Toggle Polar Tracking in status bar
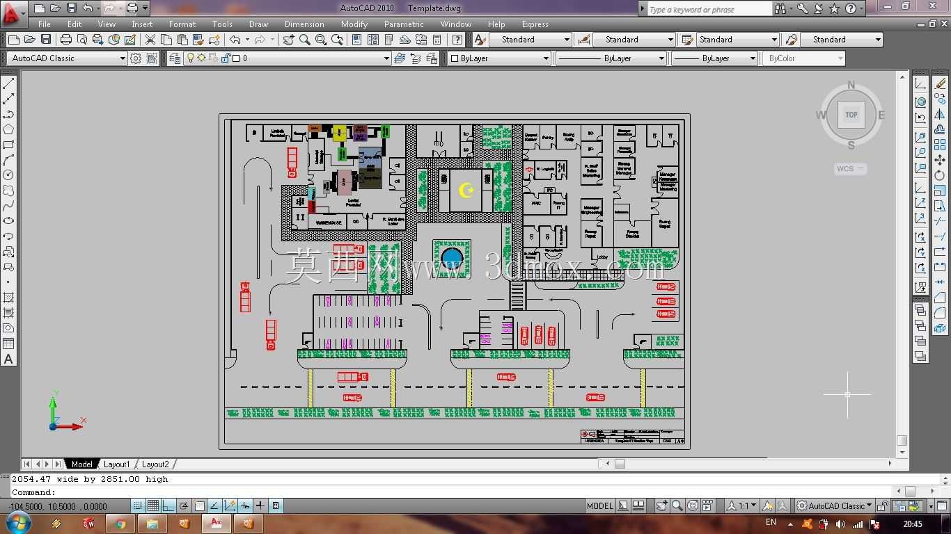Viewport: 951px width, 534px height. [x=184, y=506]
